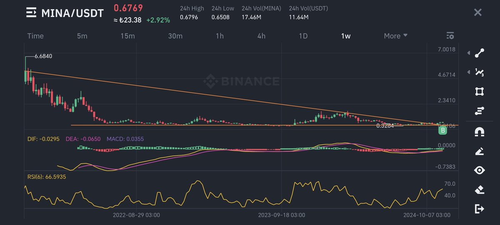The image size is (500, 225).
Task: Open the trading pair list icon beside MINA/USDT
Action: [31, 13]
